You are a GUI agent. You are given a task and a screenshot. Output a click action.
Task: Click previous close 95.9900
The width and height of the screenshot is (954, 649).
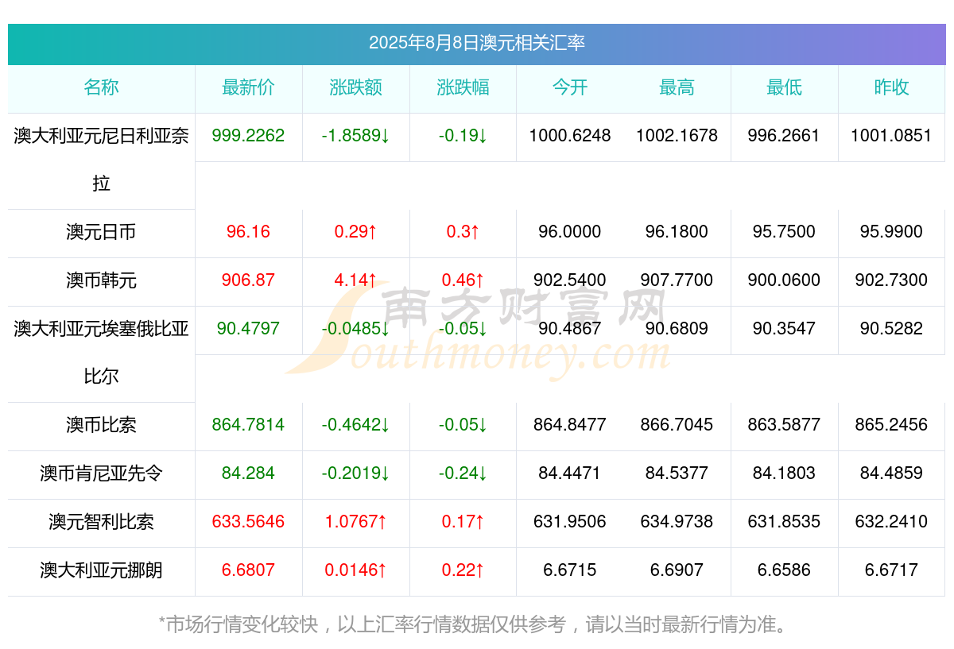(891, 232)
